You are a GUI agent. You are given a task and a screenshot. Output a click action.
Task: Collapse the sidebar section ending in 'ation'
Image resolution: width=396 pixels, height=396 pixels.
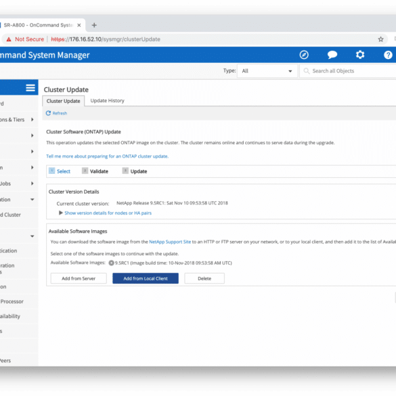(x=32, y=200)
